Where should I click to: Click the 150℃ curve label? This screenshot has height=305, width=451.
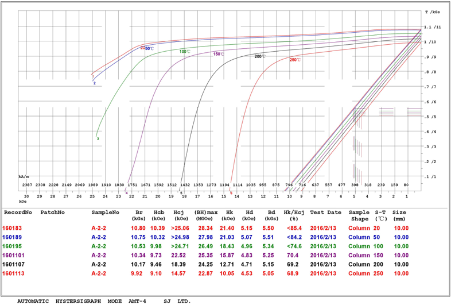click(x=218, y=54)
